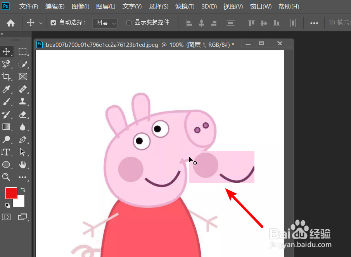
Task: Swap foreground and background colors
Action: [x=23, y=190]
